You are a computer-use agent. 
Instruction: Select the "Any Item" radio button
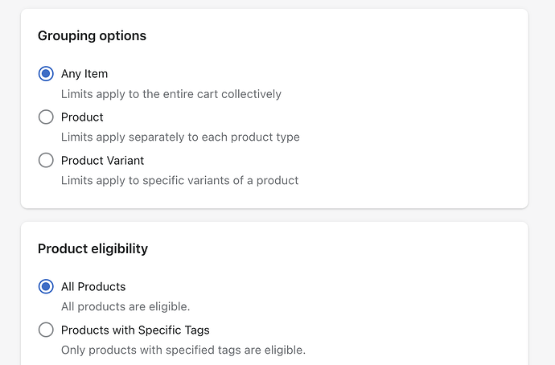pyautogui.click(x=46, y=74)
